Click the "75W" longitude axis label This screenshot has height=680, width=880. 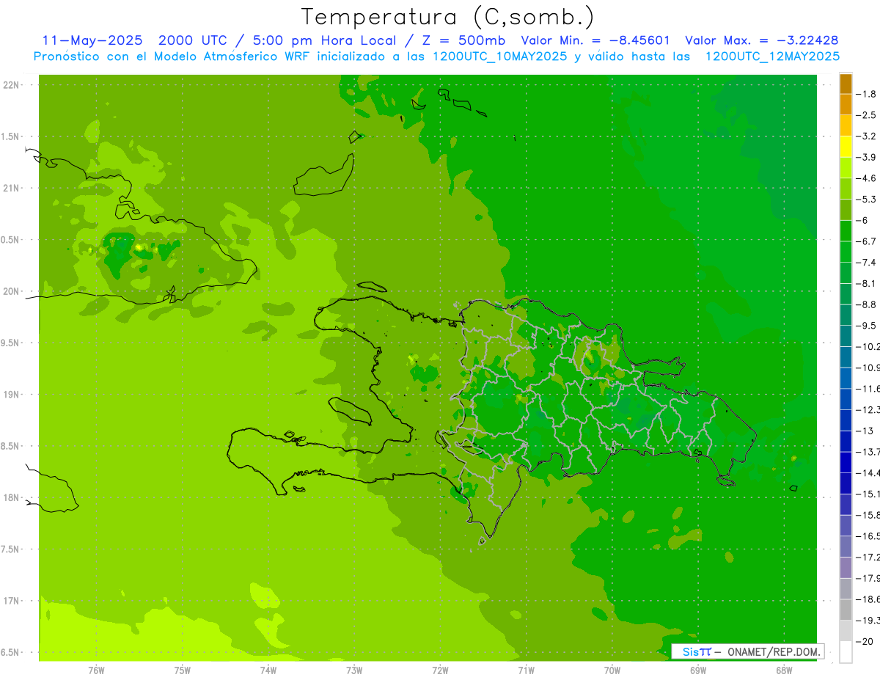(x=183, y=670)
